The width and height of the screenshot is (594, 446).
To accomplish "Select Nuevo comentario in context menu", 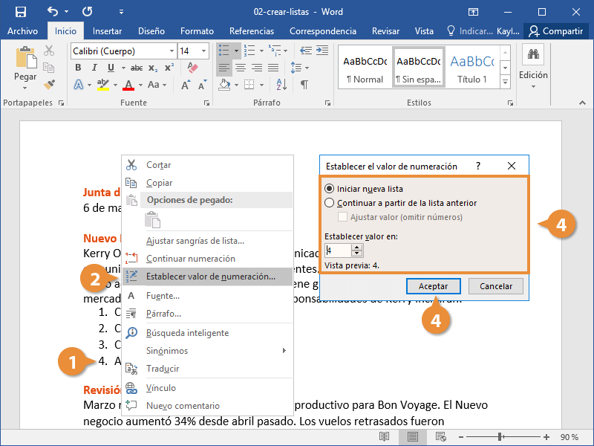I will (207, 406).
